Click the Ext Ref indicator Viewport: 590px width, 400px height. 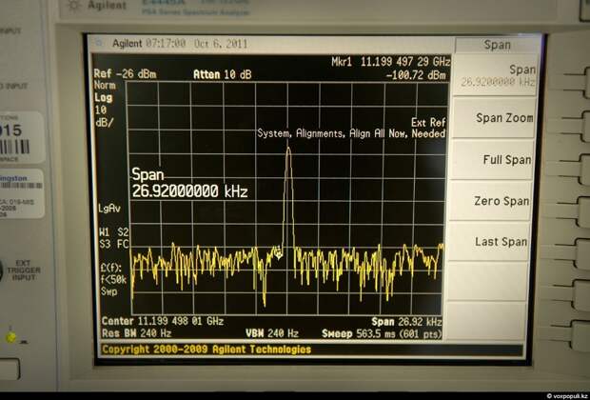click(428, 123)
